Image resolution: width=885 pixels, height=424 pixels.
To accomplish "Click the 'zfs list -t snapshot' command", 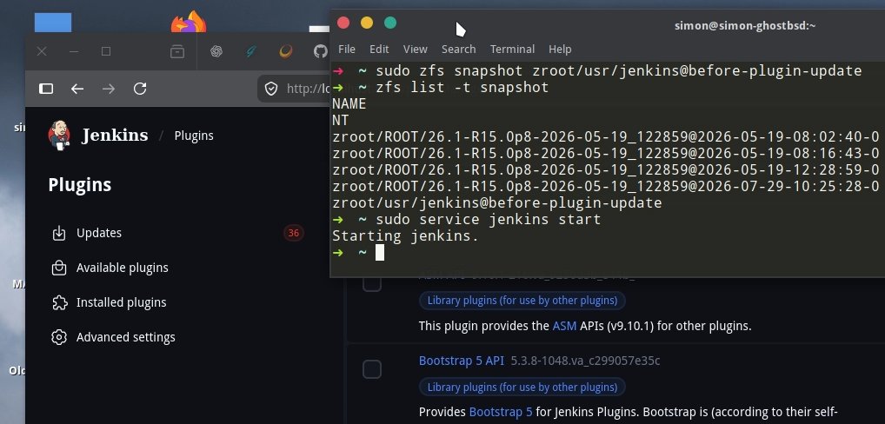I will pyautogui.click(x=462, y=88).
